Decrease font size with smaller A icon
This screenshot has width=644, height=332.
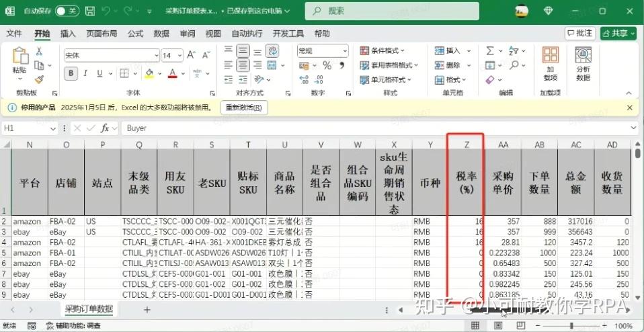[206, 54]
